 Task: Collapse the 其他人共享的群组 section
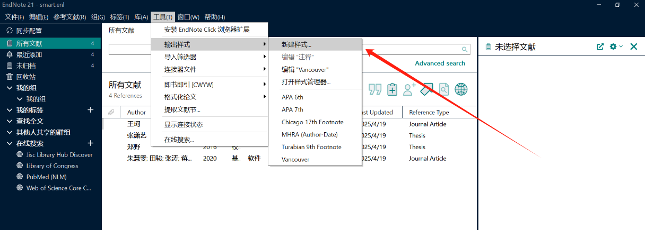(10, 132)
